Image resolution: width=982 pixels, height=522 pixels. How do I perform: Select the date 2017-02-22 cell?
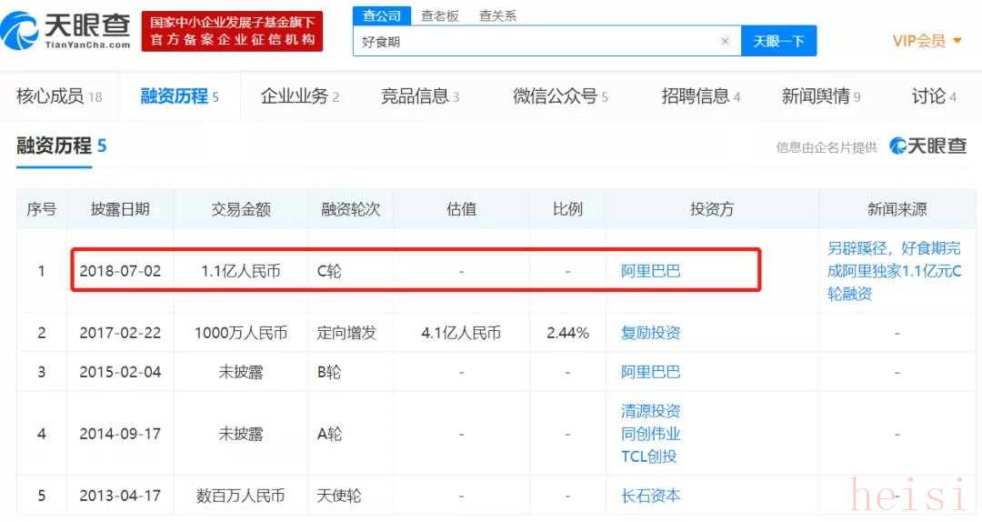[x=120, y=333]
